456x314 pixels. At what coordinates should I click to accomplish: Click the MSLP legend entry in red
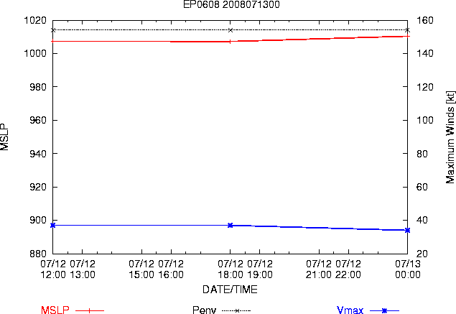tap(72, 310)
